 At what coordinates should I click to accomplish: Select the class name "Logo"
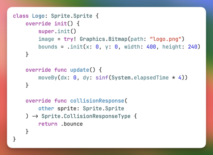pos(38,16)
